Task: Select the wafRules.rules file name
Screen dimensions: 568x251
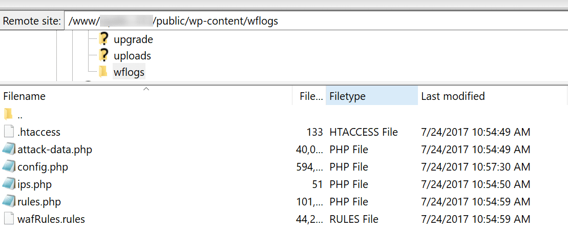Action: point(51,219)
